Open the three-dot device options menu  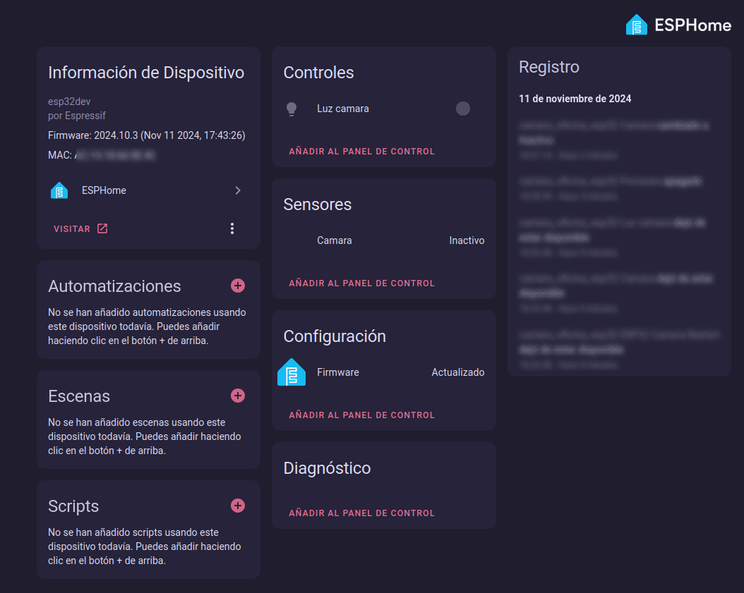(x=232, y=228)
